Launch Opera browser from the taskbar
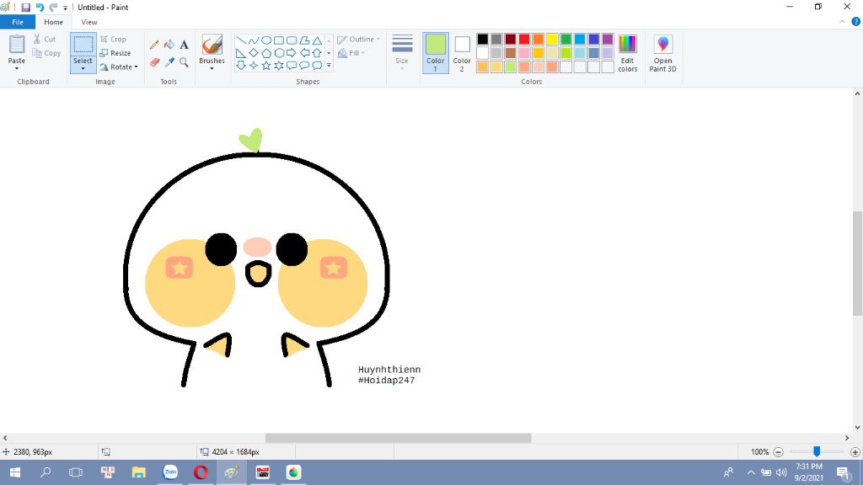 pos(201,472)
